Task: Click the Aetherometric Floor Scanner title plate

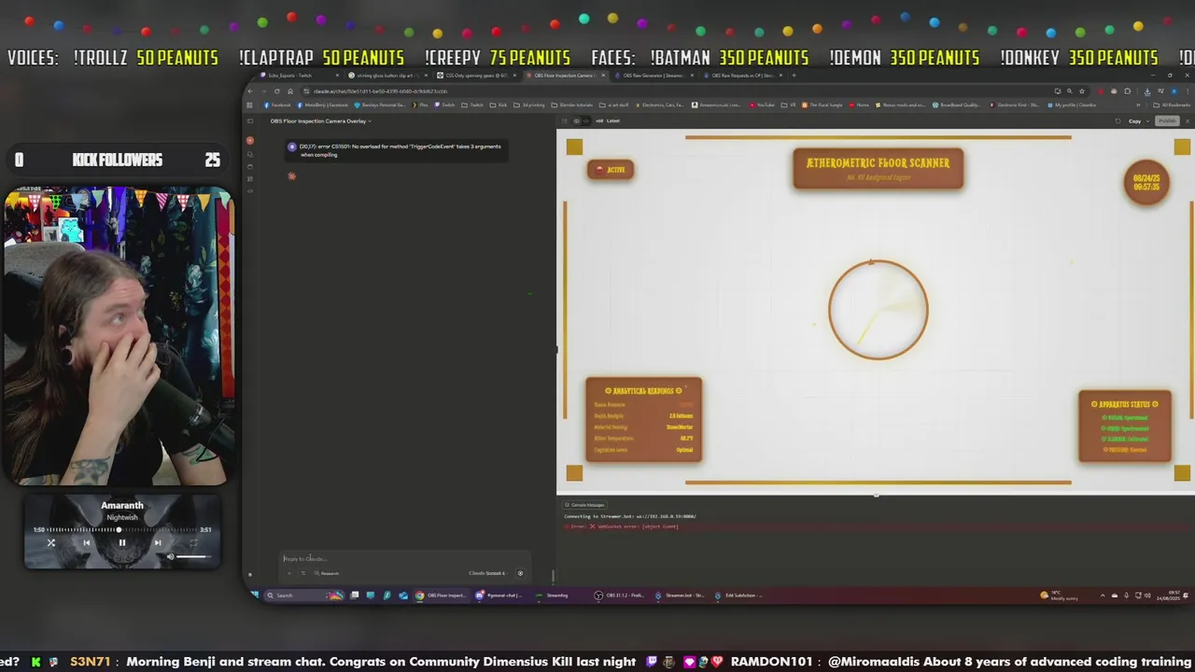Action: (878, 168)
